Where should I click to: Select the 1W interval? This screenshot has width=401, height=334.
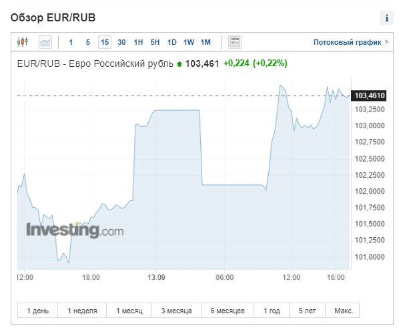click(189, 42)
